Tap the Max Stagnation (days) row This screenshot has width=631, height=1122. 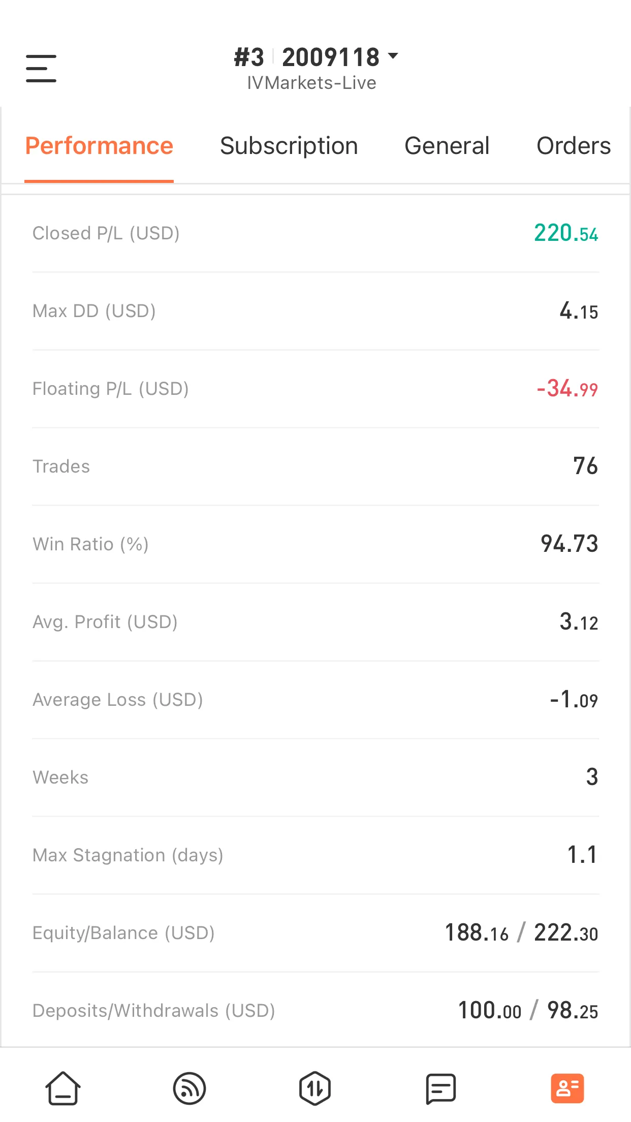315,855
